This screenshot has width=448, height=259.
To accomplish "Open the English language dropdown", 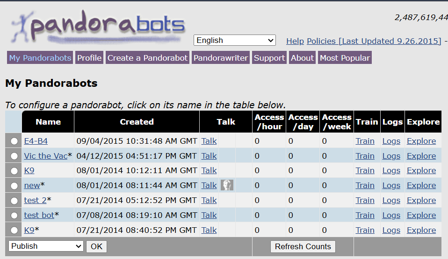I will (x=235, y=40).
